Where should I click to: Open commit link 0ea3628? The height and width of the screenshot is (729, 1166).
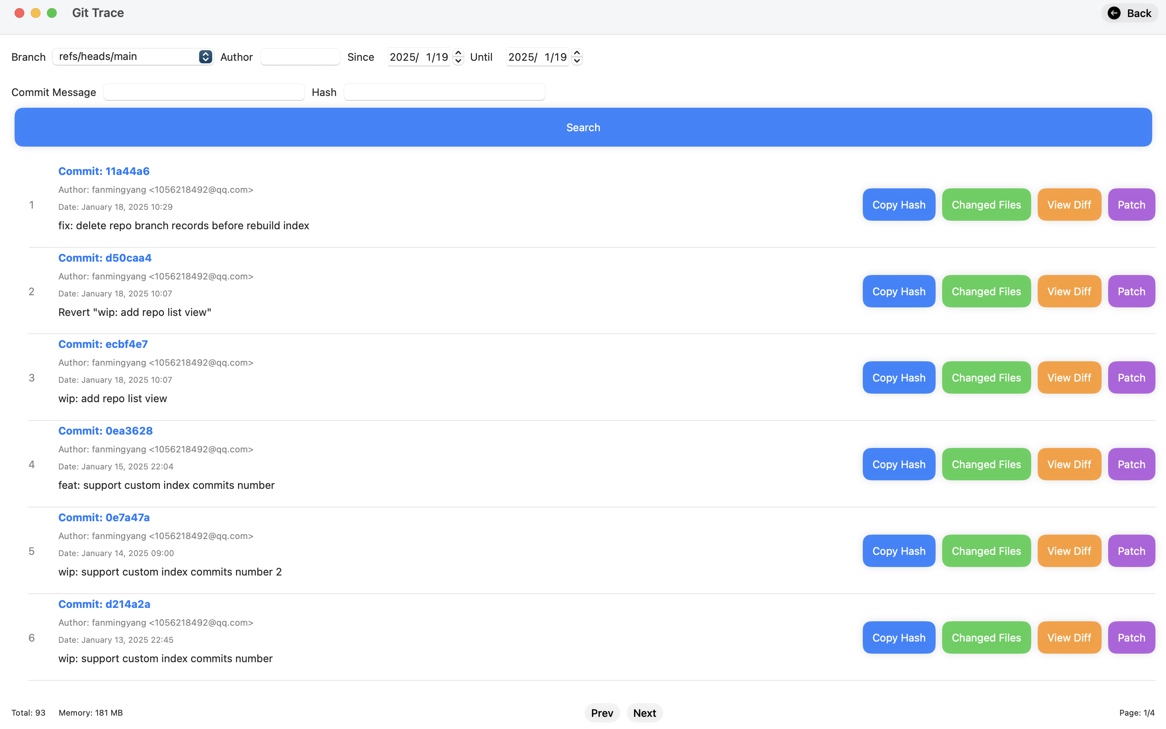(105, 431)
